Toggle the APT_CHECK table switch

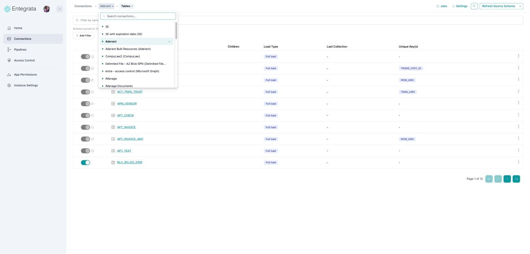pos(86,115)
